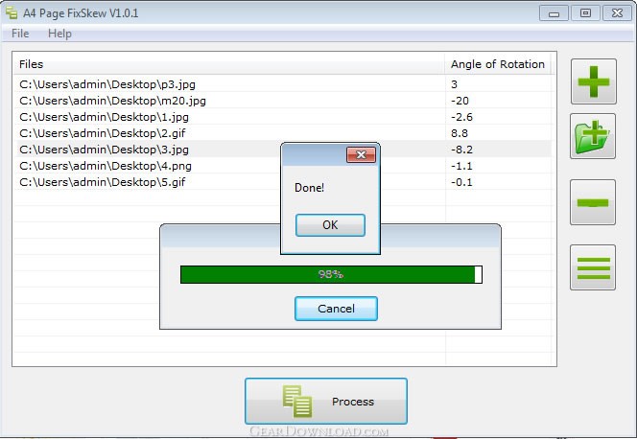Select the m20.jpg file entry

tap(113, 101)
